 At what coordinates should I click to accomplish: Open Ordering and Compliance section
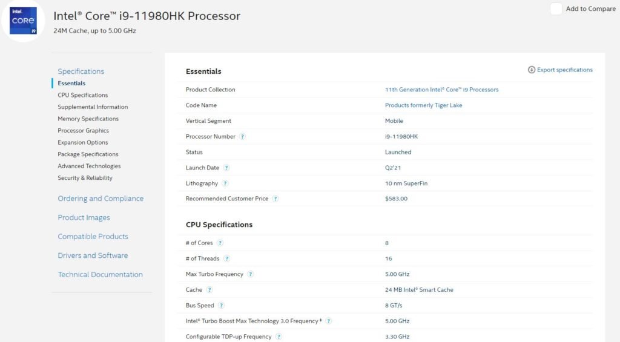[101, 199]
